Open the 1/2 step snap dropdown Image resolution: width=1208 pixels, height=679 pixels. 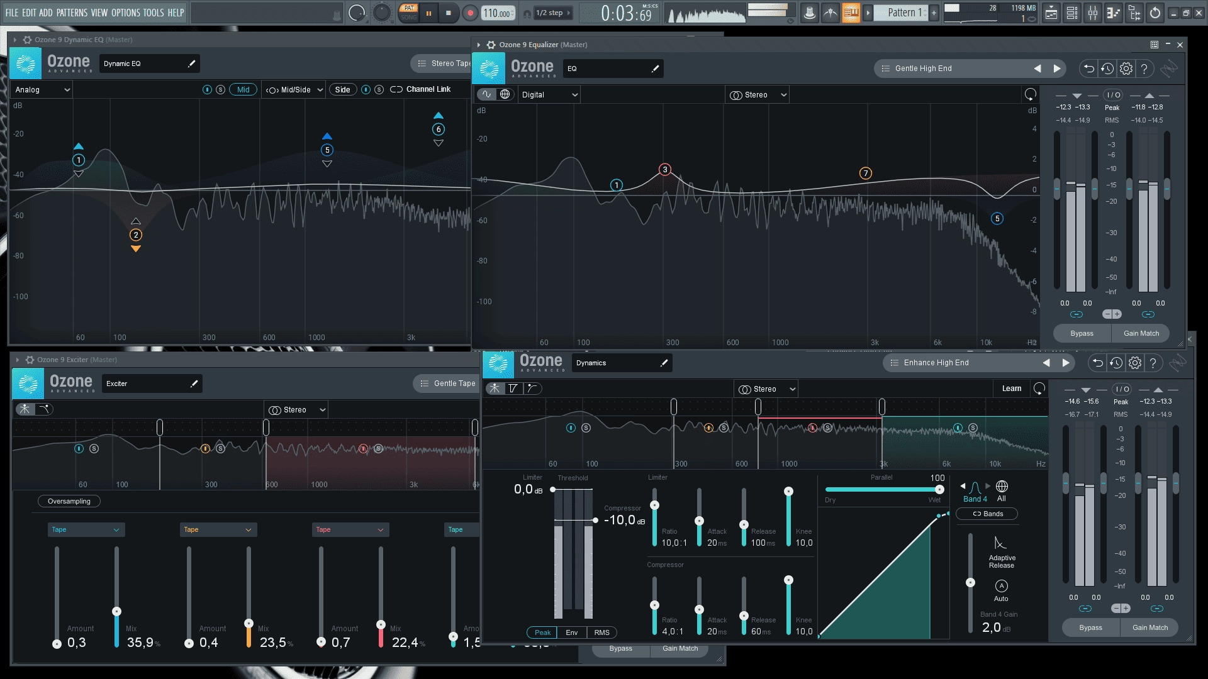pos(553,13)
